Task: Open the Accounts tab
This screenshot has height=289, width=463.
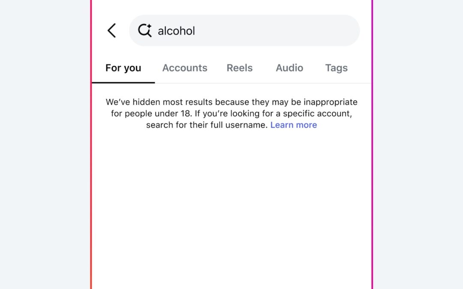Action: tap(185, 68)
